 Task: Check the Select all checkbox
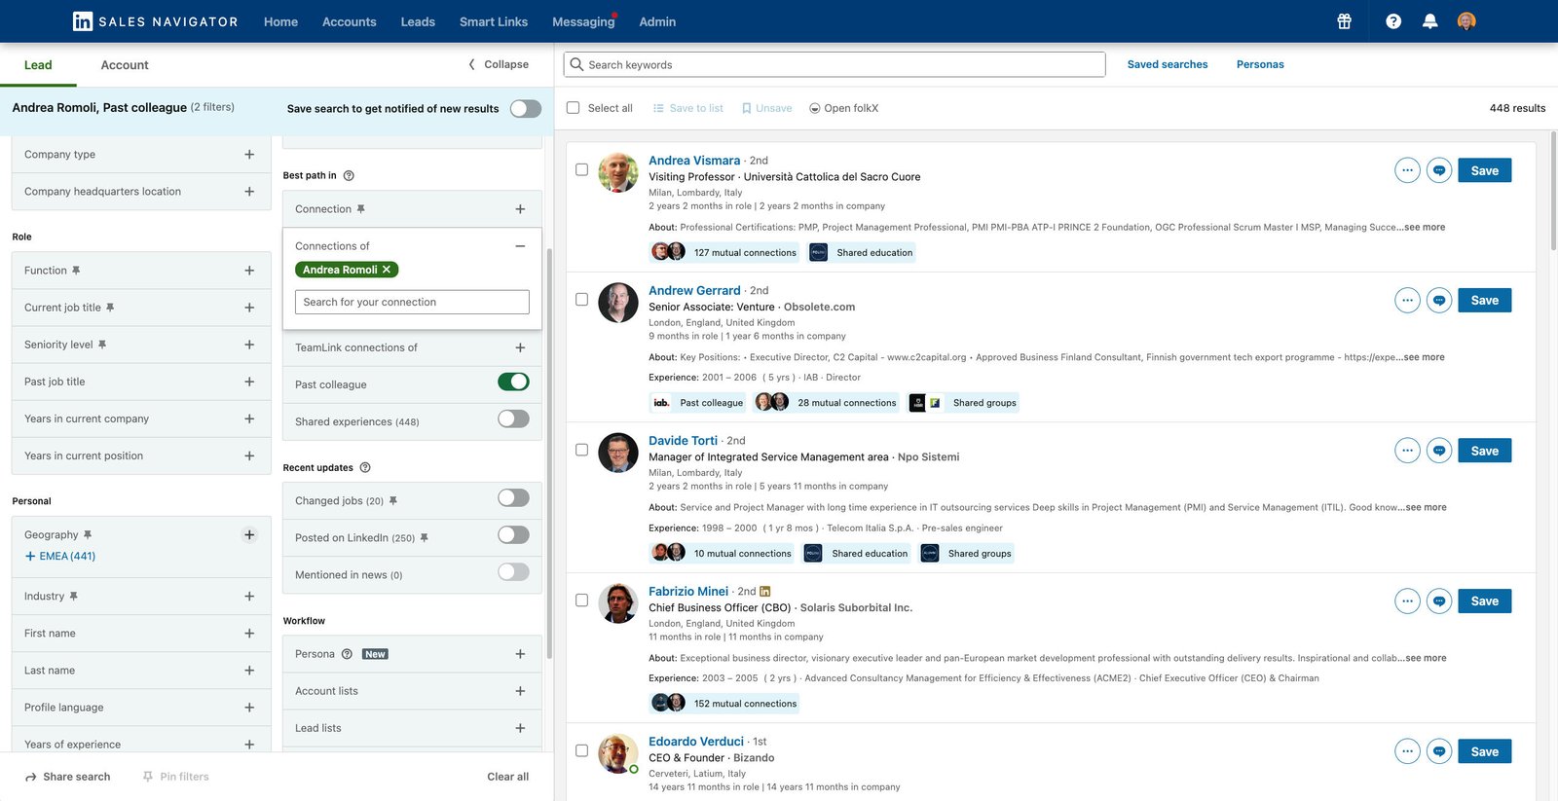point(573,108)
